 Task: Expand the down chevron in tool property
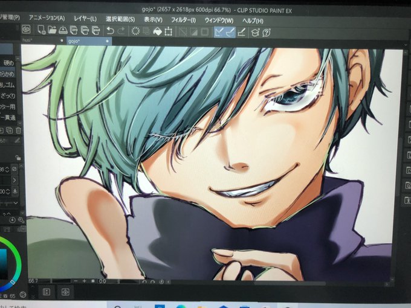(16, 203)
